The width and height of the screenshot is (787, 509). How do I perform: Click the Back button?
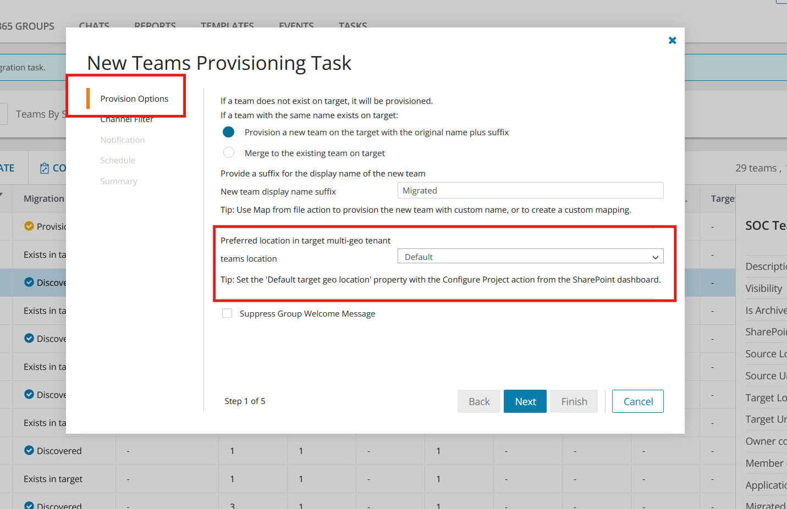click(x=479, y=401)
